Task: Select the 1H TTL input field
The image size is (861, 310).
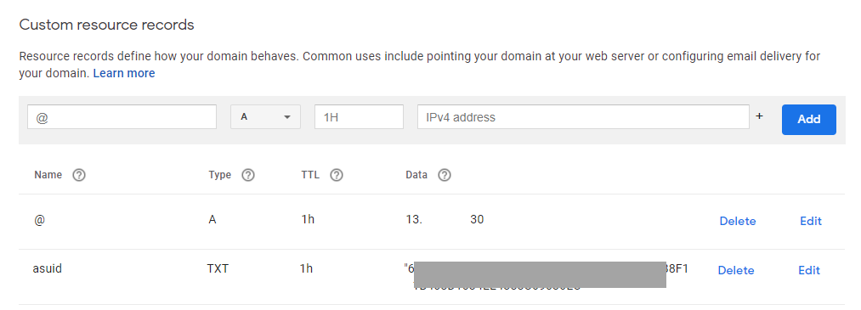Action: point(360,117)
